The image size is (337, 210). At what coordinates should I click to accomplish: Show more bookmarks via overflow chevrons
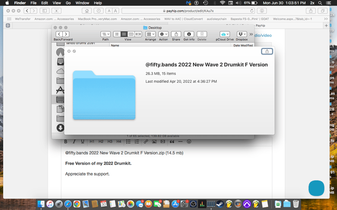pos(326,19)
